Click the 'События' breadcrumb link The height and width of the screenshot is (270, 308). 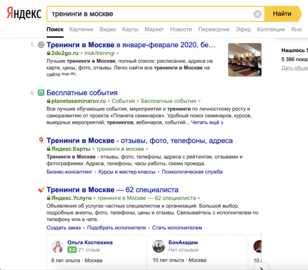point(123,101)
